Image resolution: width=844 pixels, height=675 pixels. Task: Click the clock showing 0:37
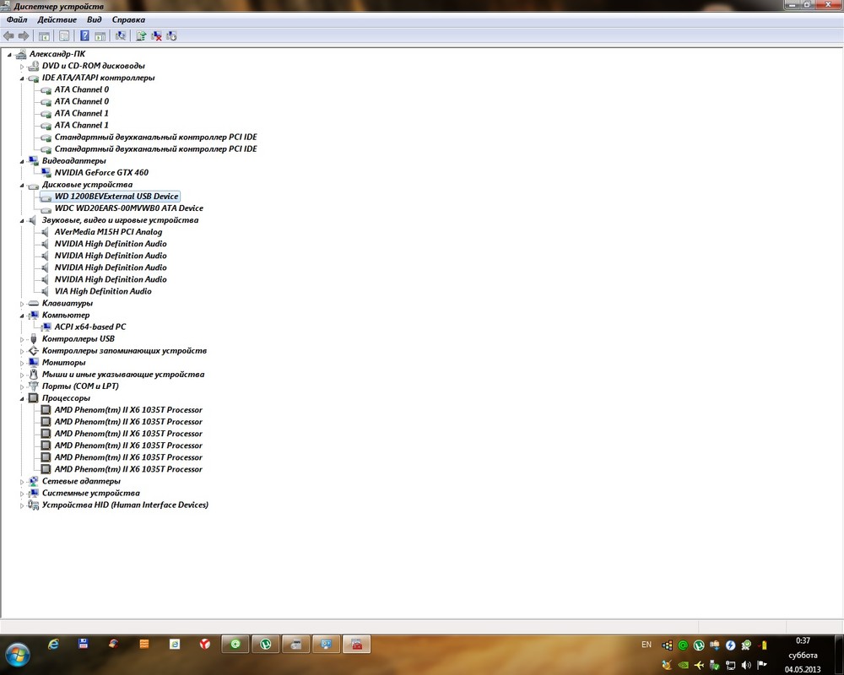803,640
